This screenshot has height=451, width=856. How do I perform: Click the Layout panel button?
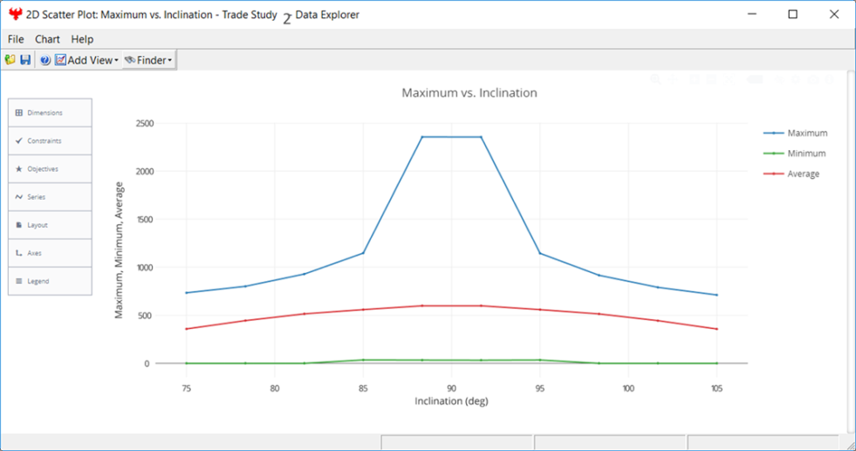tap(50, 225)
